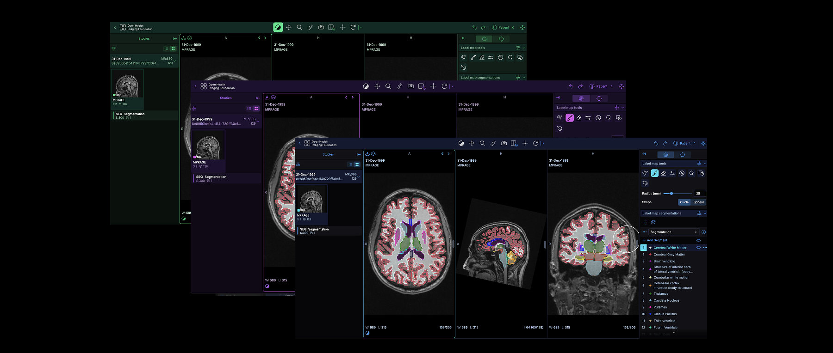The width and height of the screenshot is (833, 353).
Task: Open Studies tab in blue viewer left panel
Action: click(x=328, y=154)
